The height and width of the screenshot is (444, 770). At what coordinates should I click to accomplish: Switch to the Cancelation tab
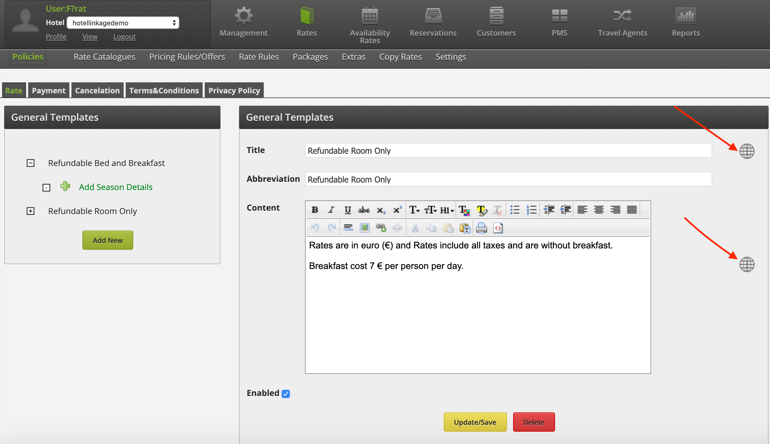pos(97,91)
